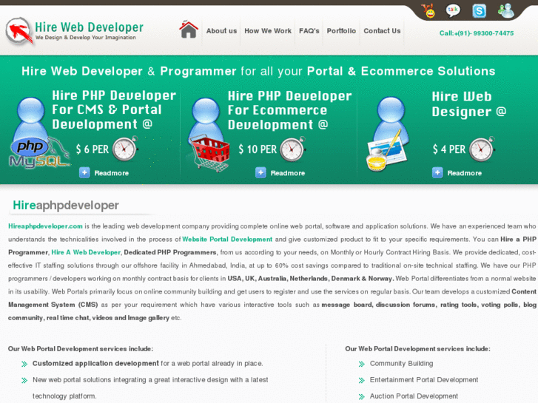Image resolution: width=538 pixels, height=403 pixels.
Task: Click the web designer figure with paintbrush
Action: click(x=388, y=134)
